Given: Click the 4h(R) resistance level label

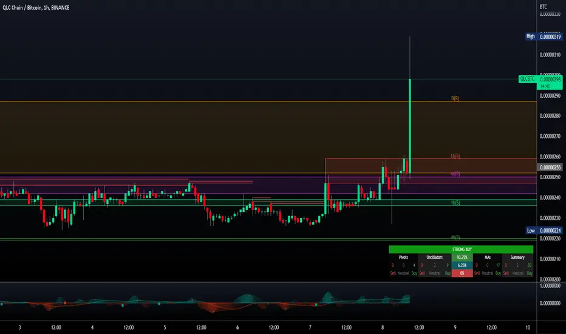Looking at the screenshot, I should [x=455, y=174].
